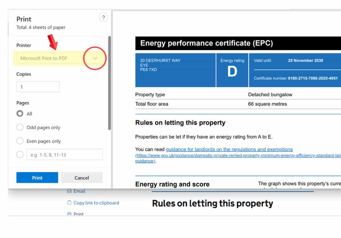Click the Energy rating D box
The width and height of the screenshot is (341, 238).
[232, 70]
